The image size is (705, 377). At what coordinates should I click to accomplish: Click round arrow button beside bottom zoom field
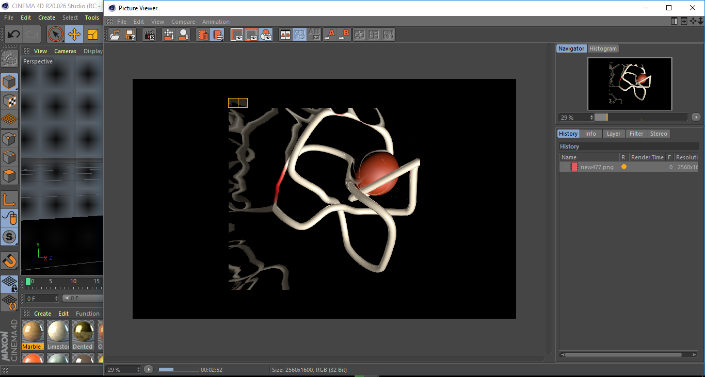tap(149, 369)
